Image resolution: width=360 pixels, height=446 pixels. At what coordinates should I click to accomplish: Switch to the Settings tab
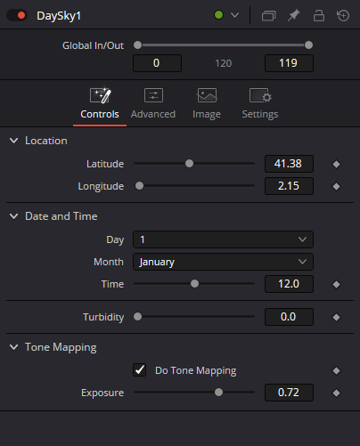[x=260, y=103]
